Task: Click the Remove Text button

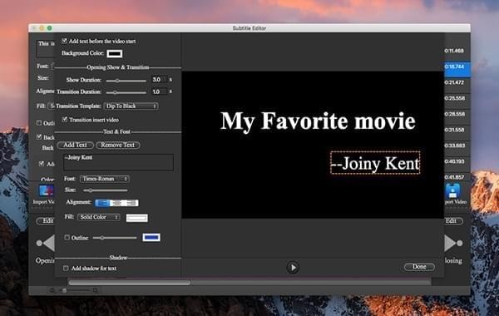Action: tap(118, 145)
